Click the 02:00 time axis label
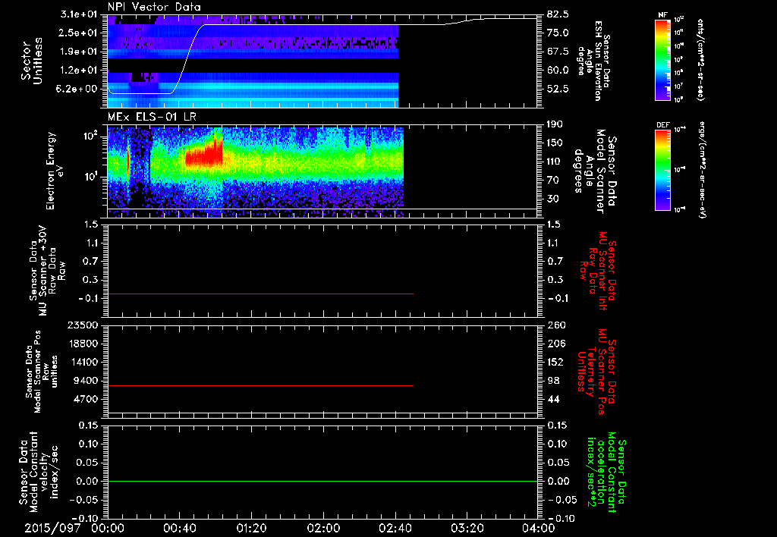777x537 pixels. tap(323, 528)
